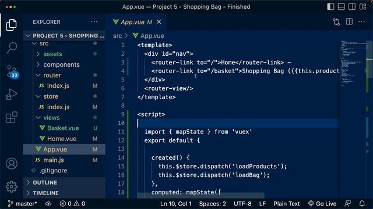The image size is (373, 209).
Task: Toggle primary side bar layout icon
Action: pos(330,6)
